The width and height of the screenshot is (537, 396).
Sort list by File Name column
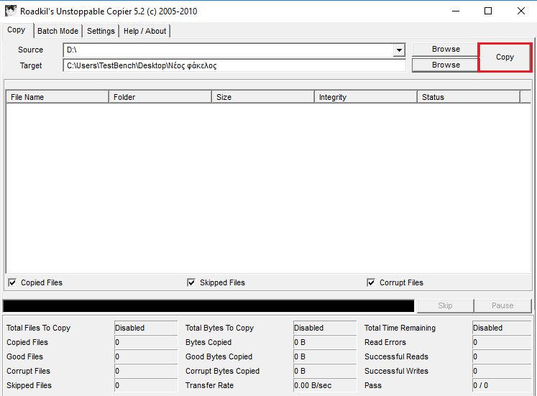click(58, 97)
